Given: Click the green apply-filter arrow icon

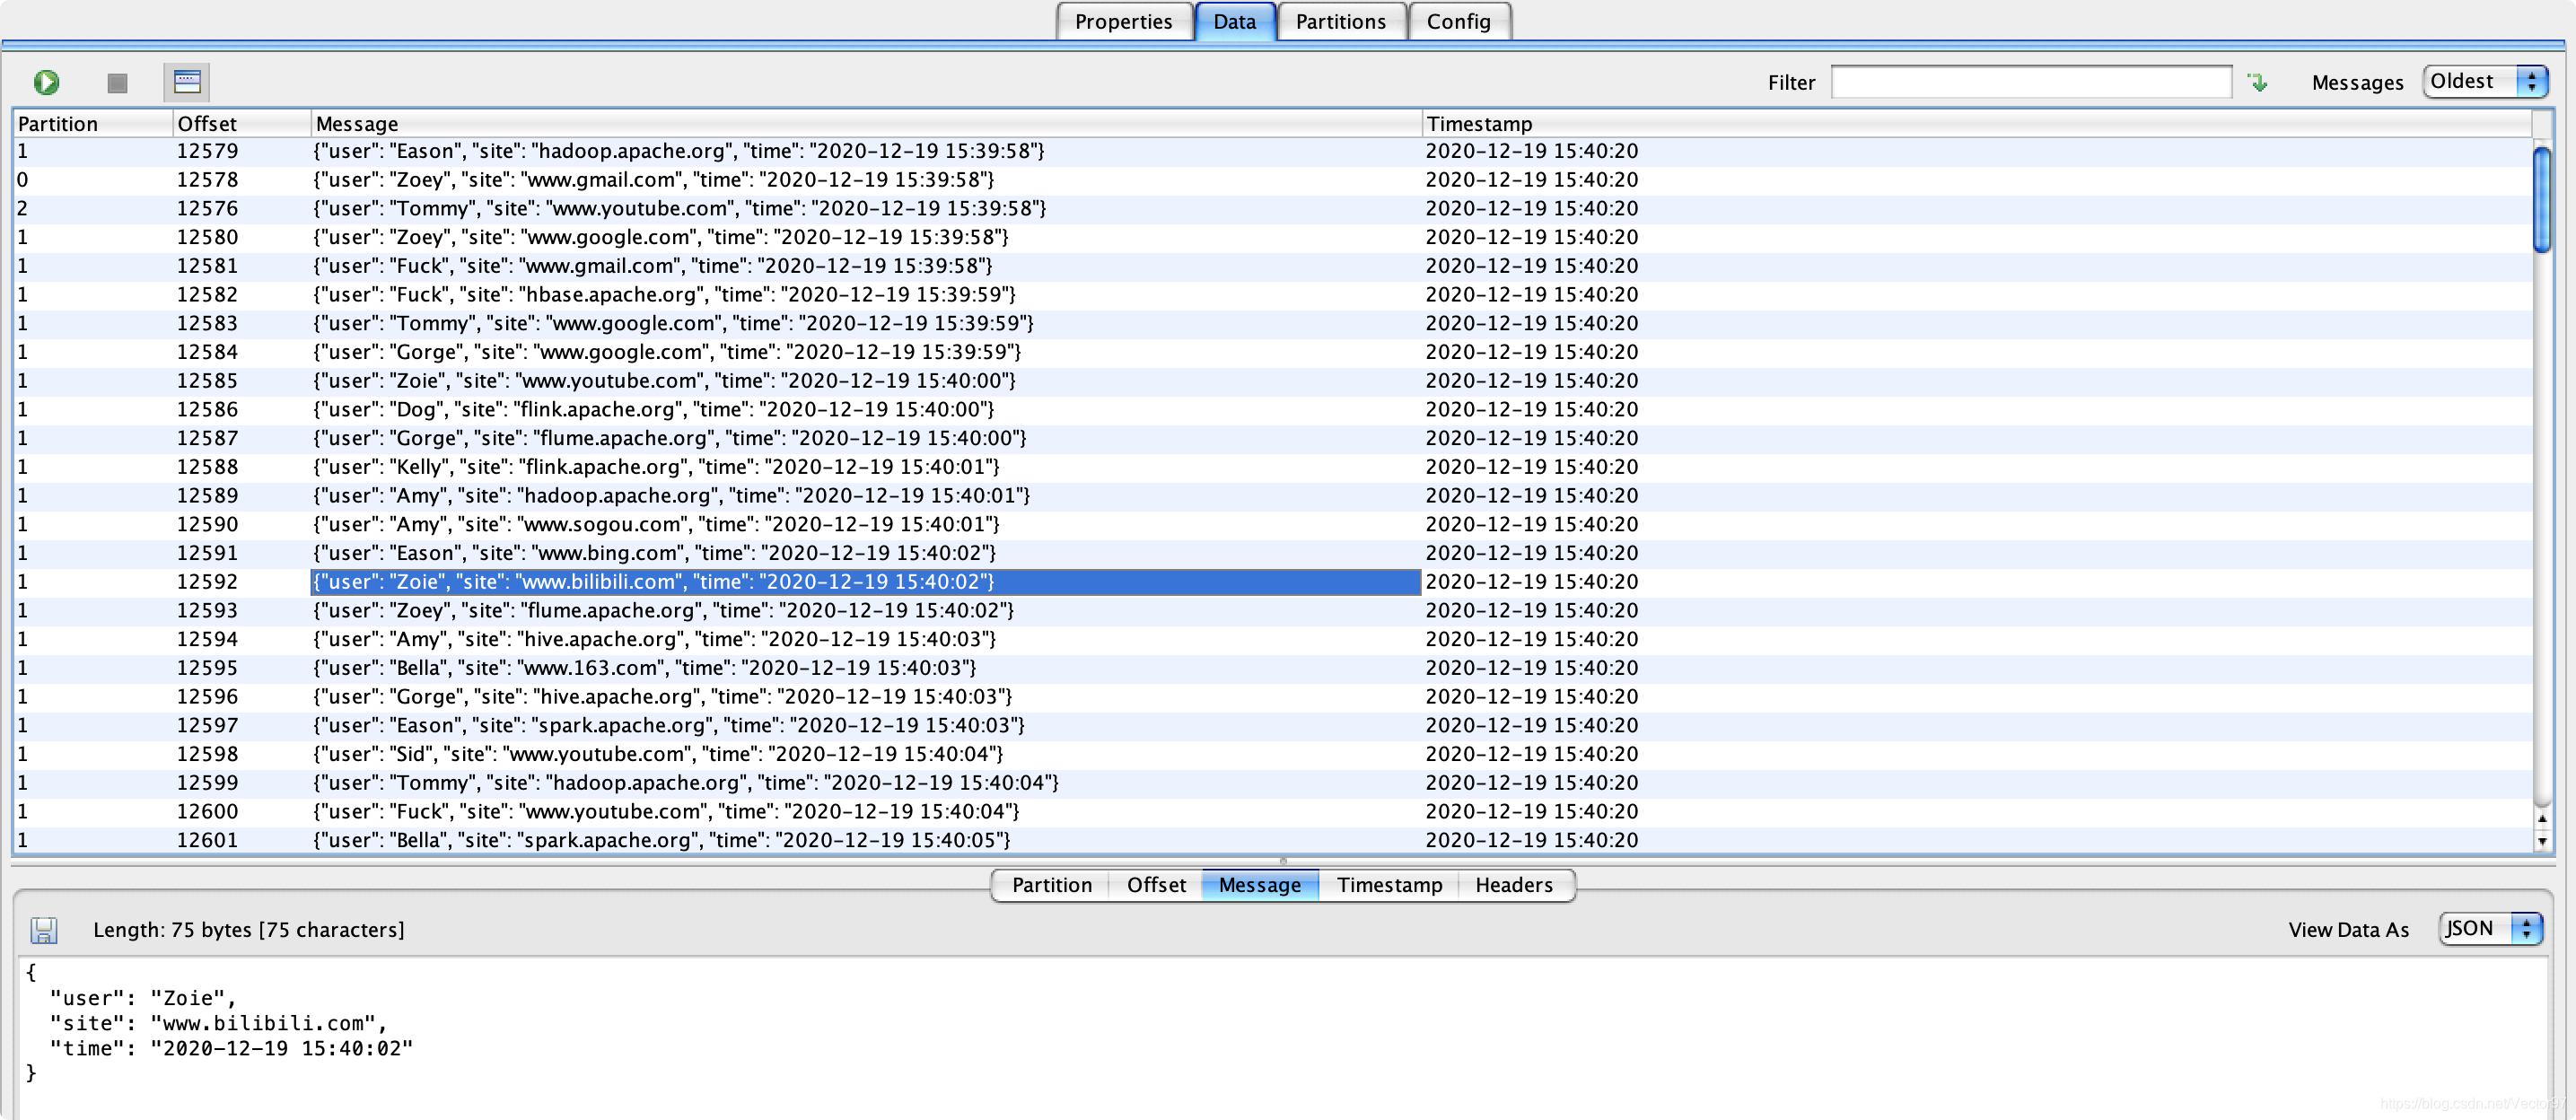Looking at the screenshot, I should [2257, 83].
